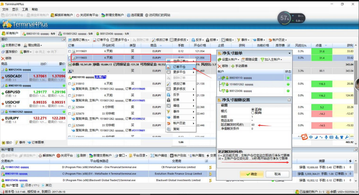
Task: Switch to the 所有帐户 tab
Action: [x=10, y=34]
